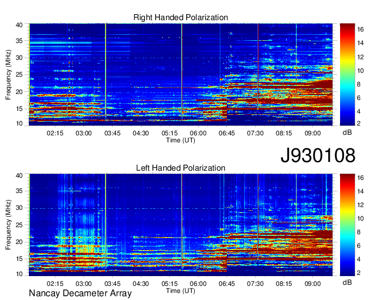Image resolution: width=370 pixels, height=300 pixels.
Task: Click "25" frequency tick on Right Handed plot
Action: 19,74
